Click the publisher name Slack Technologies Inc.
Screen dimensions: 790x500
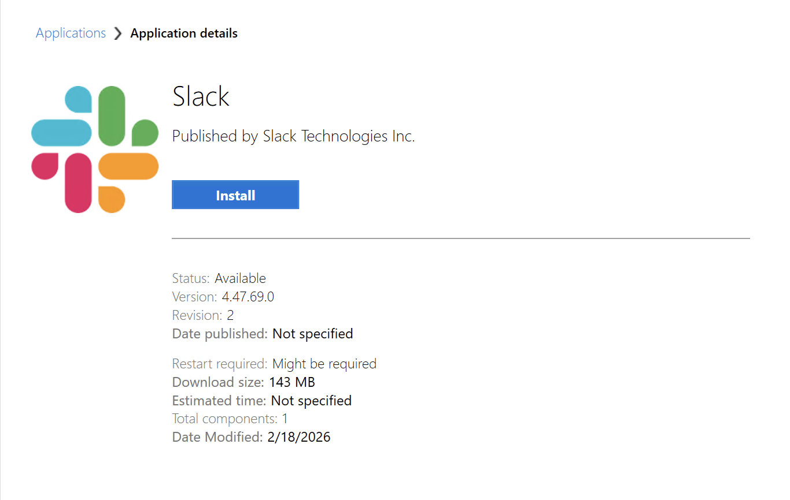tap(339, 136)
